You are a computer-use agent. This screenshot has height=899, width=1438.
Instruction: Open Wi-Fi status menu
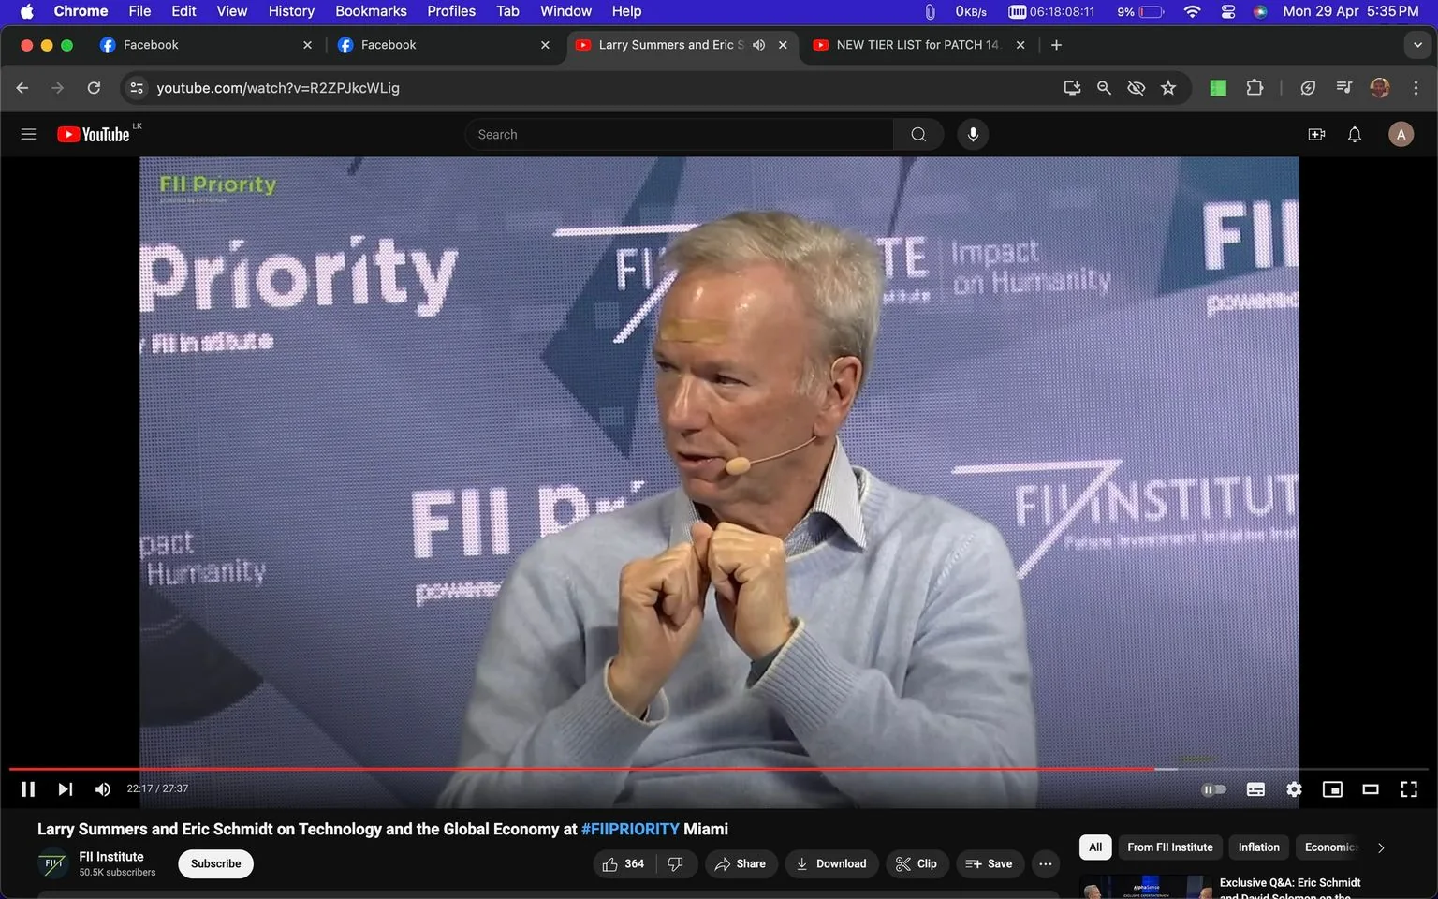click(x=1192, y=11)
